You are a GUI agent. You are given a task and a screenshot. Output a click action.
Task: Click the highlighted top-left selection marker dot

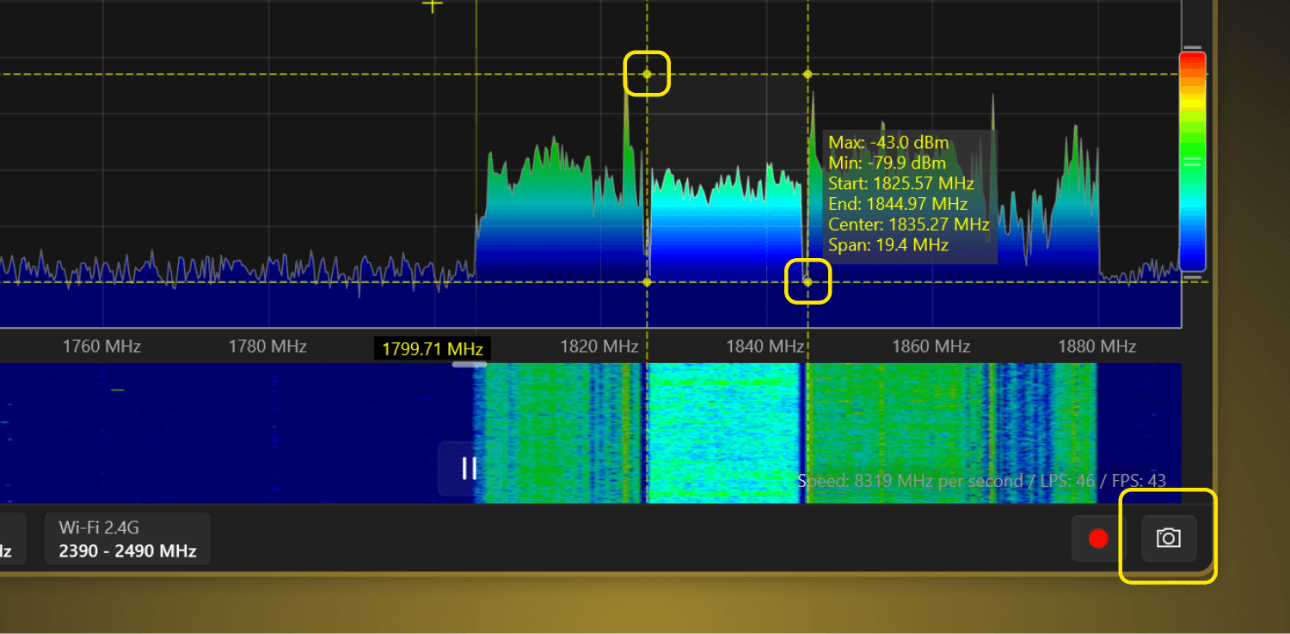pos(647,74)
